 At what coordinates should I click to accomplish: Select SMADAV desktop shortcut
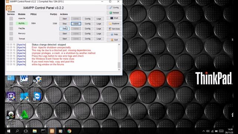tap(24, 116)
